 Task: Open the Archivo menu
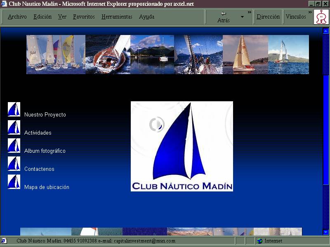(x=17, y=17)
